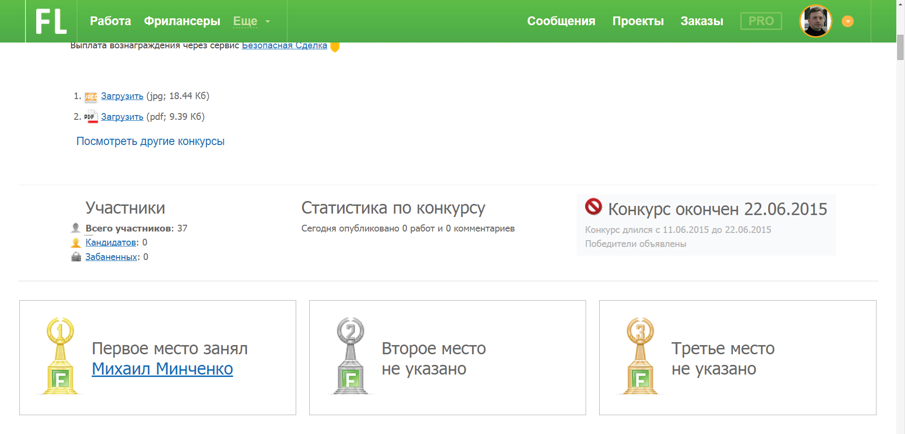Click Второе место не указано text
Viewport: 905px width, 434px height.
pyautogui.click(x=433, y=358)
